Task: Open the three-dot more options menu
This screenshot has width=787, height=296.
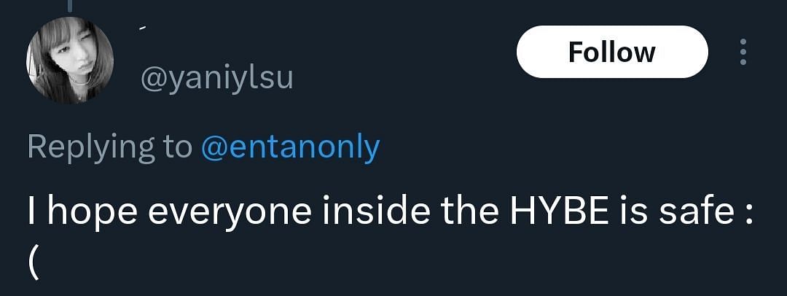Action: coord(743,52)
